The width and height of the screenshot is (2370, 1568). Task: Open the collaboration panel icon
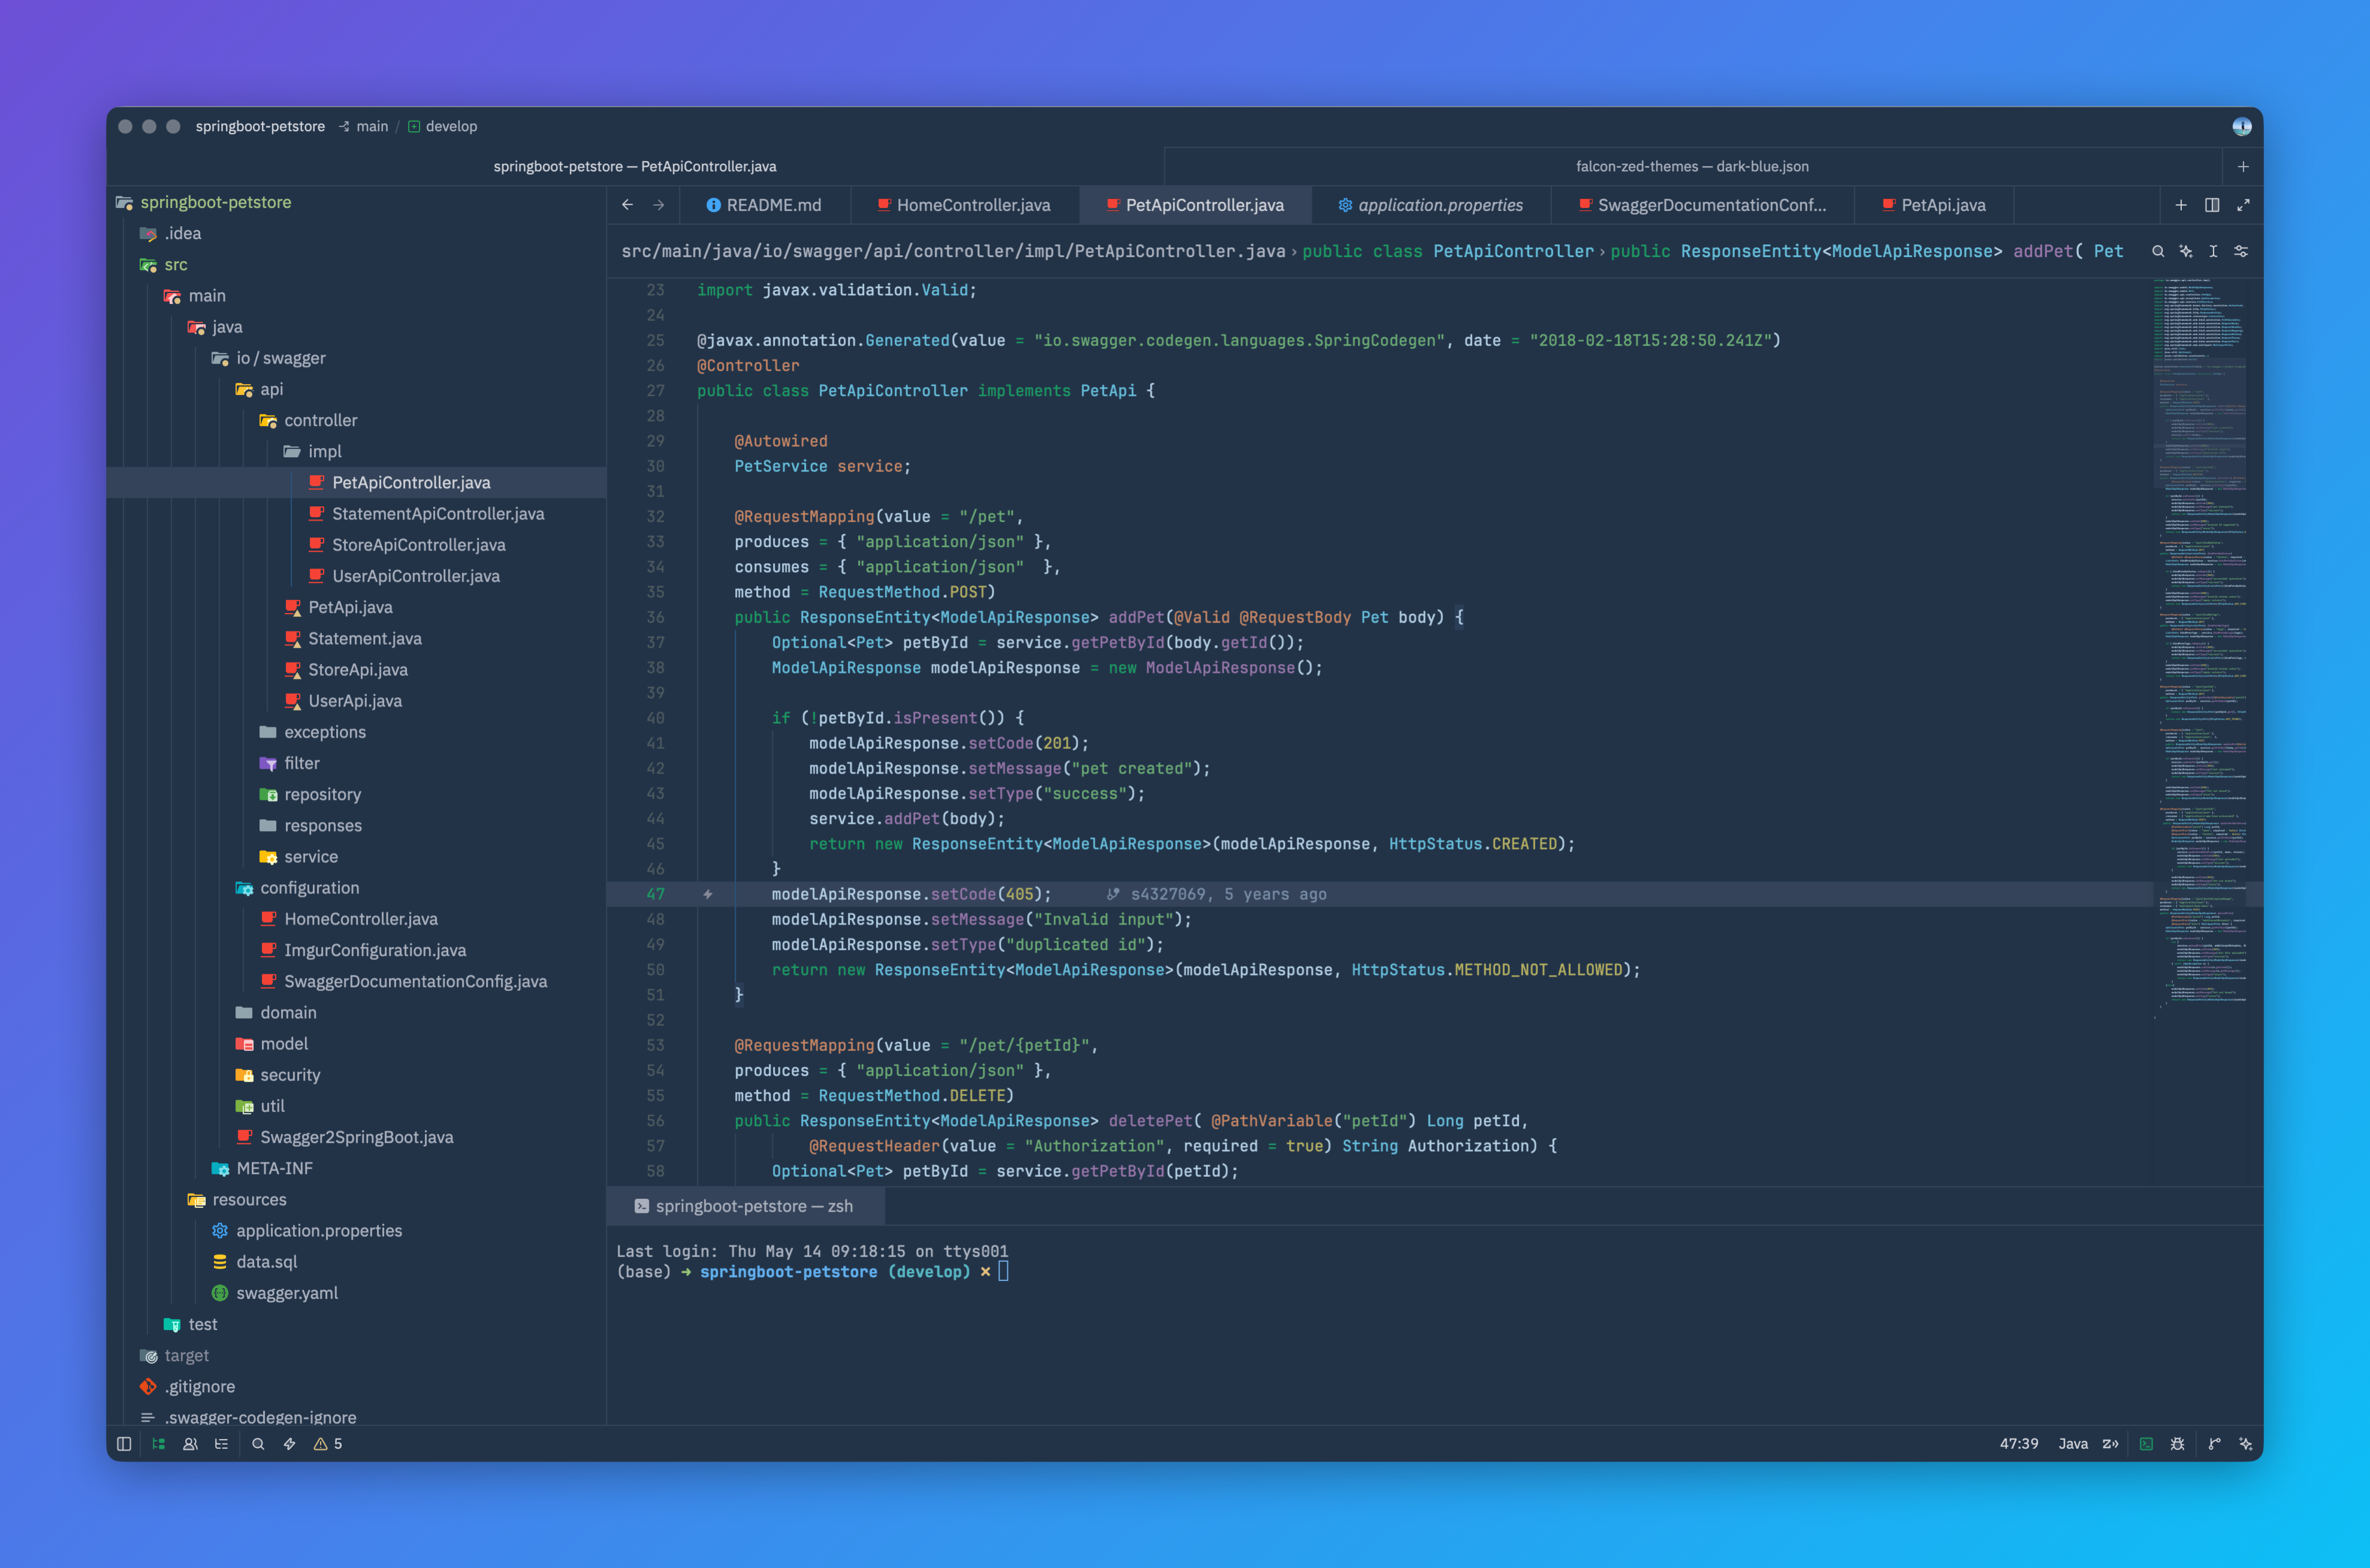pos(190,1443)
